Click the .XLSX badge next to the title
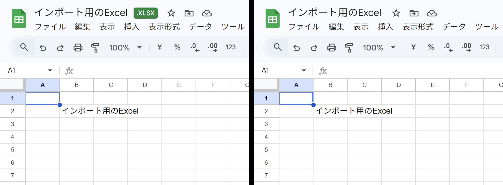This screenshot has height=185, width=503. [146, 13]
